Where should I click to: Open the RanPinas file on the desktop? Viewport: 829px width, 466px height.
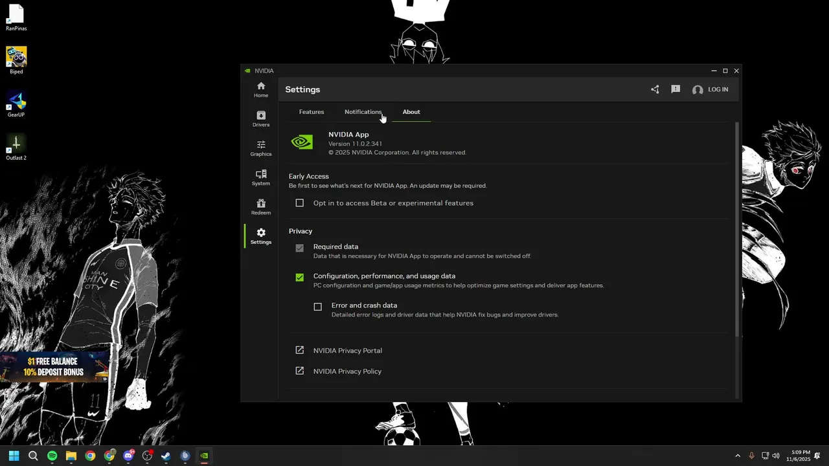pyautogui.click(x=16, y=17)
